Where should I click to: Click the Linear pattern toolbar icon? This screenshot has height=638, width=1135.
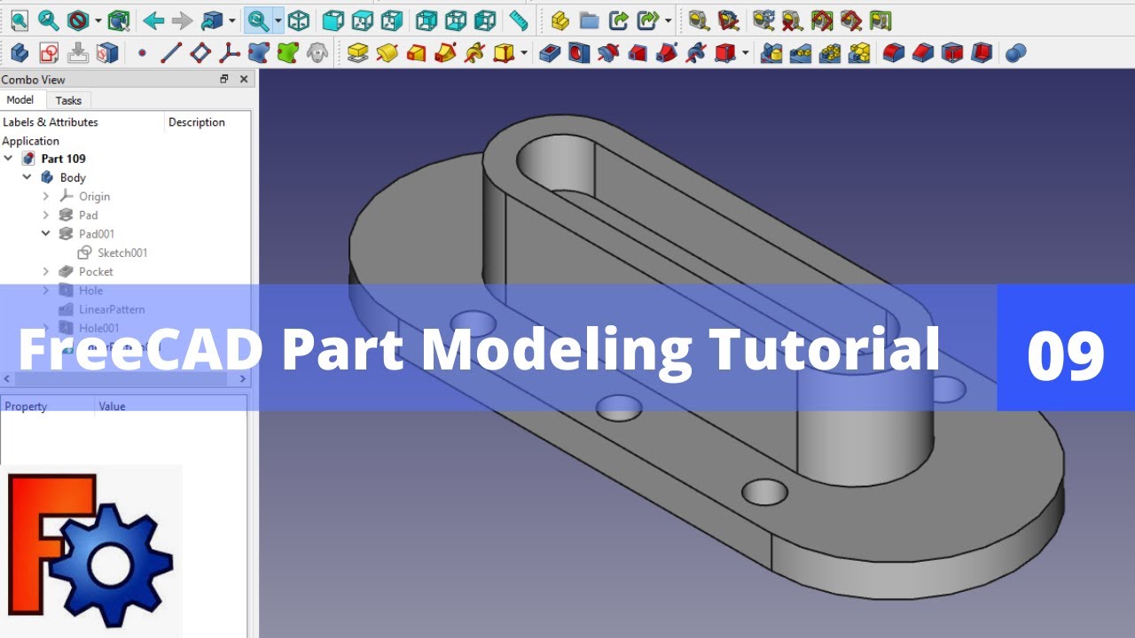click(802, 53)
